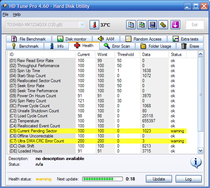The height and width of the screenshot is (188, 210).
Task: Switch to the Info tab
Action: [x=56, y=46]
